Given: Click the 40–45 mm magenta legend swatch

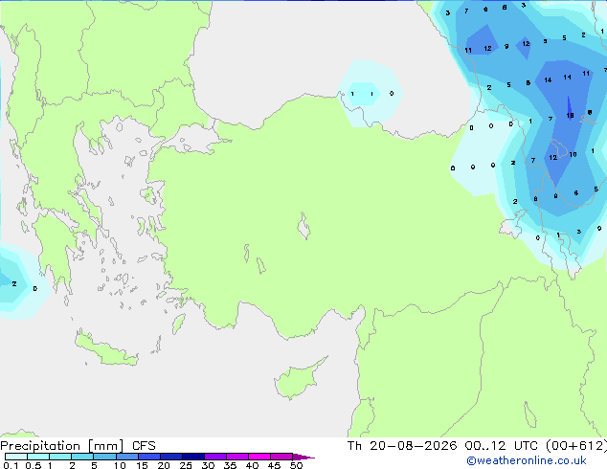Looking at the screenshot, I should pyautogui.click(x=259, y=457).
